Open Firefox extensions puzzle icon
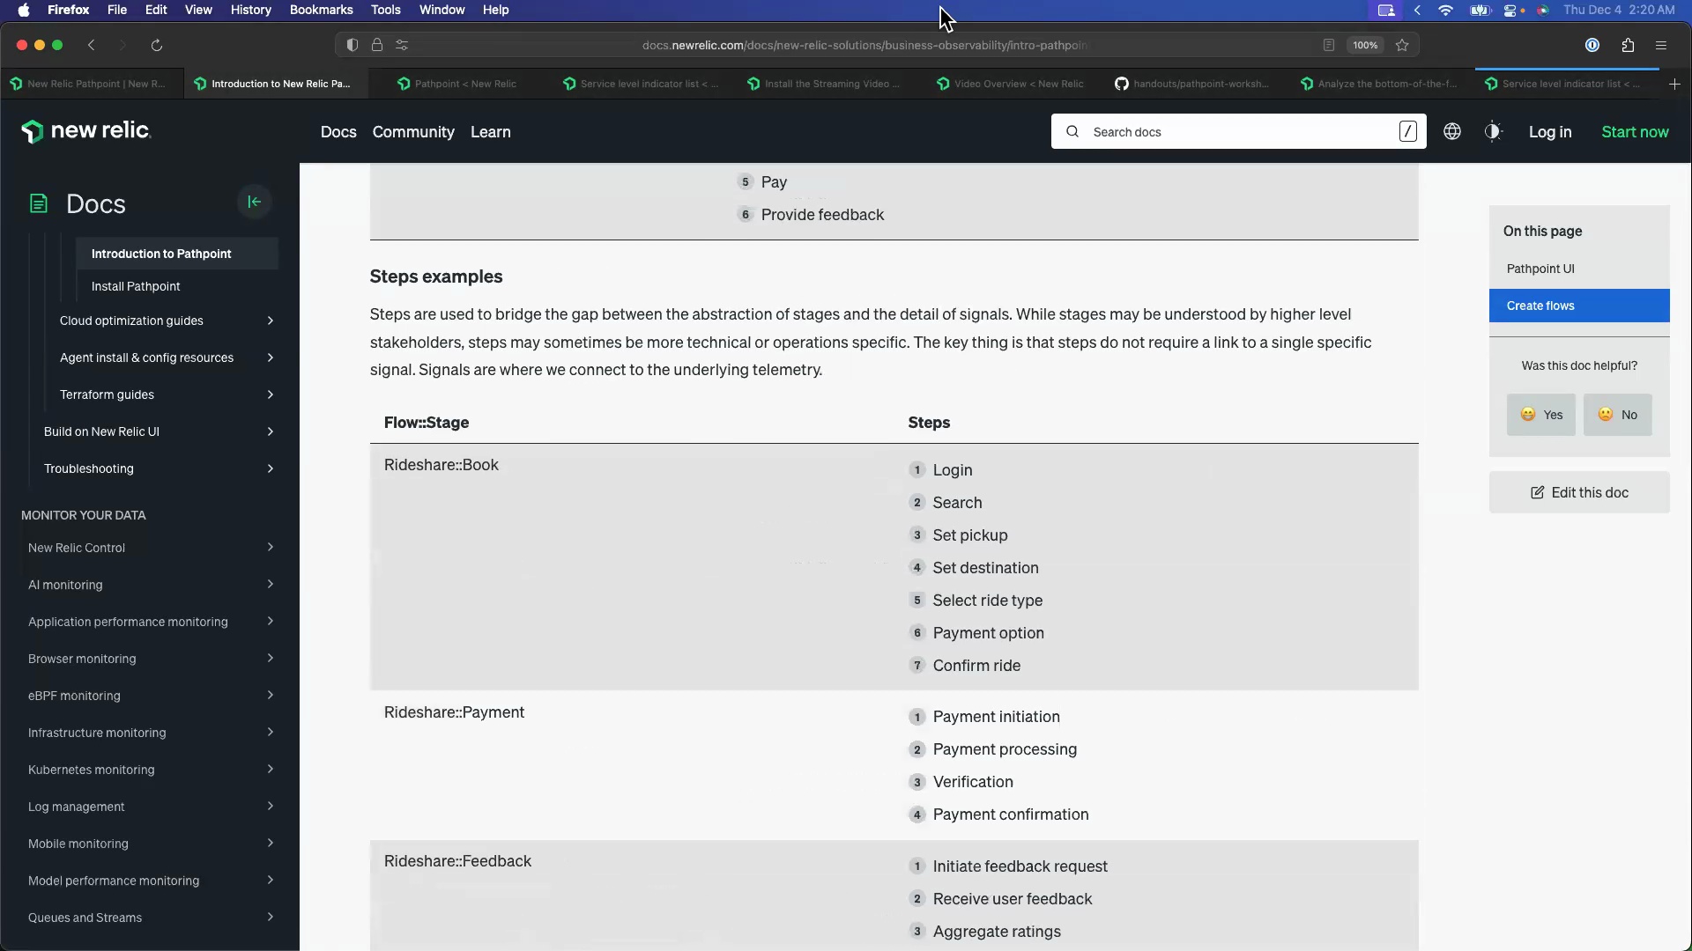The width and height of the screenshot is (1692, 951). (x=1628, y=45)
